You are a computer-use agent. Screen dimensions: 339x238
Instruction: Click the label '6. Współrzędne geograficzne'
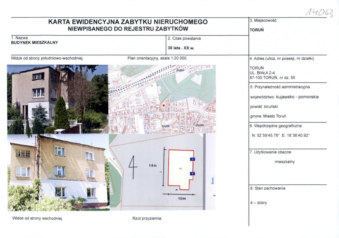(x=276, y=126)
